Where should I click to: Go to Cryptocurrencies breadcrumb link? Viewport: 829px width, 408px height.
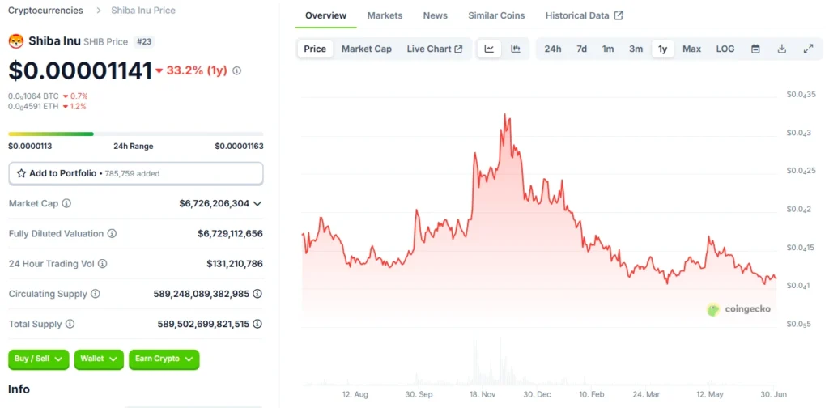45,11
